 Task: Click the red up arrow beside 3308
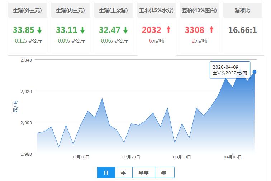(x=211, y=30)
